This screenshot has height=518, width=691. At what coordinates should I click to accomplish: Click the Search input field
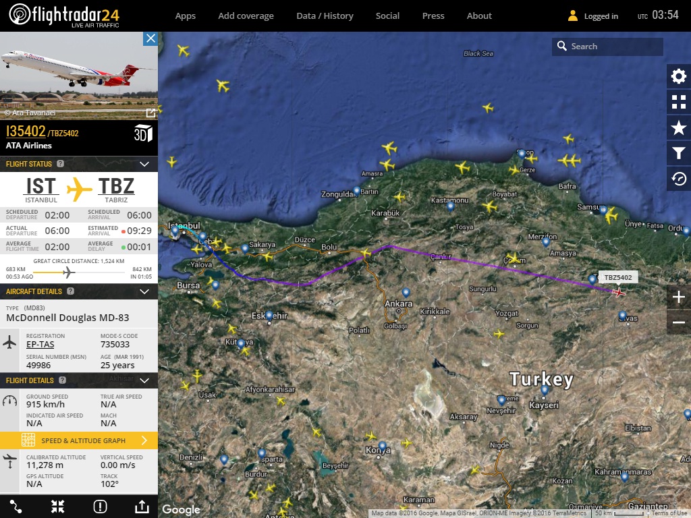click(614, 47)
